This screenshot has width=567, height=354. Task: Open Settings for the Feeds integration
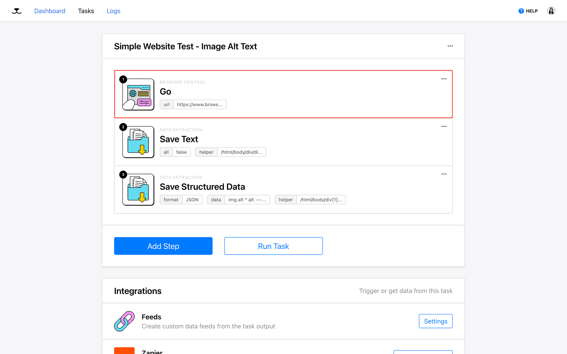click(x=435, y=321)
